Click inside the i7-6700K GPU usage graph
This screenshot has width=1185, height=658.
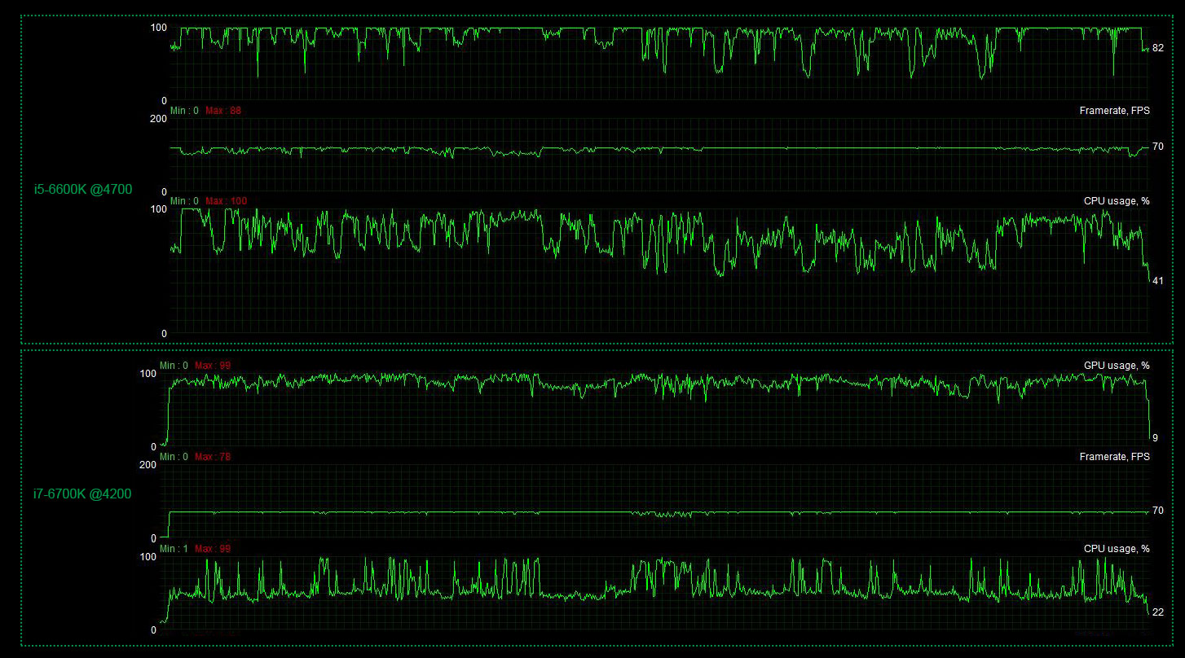pos(654,410)
